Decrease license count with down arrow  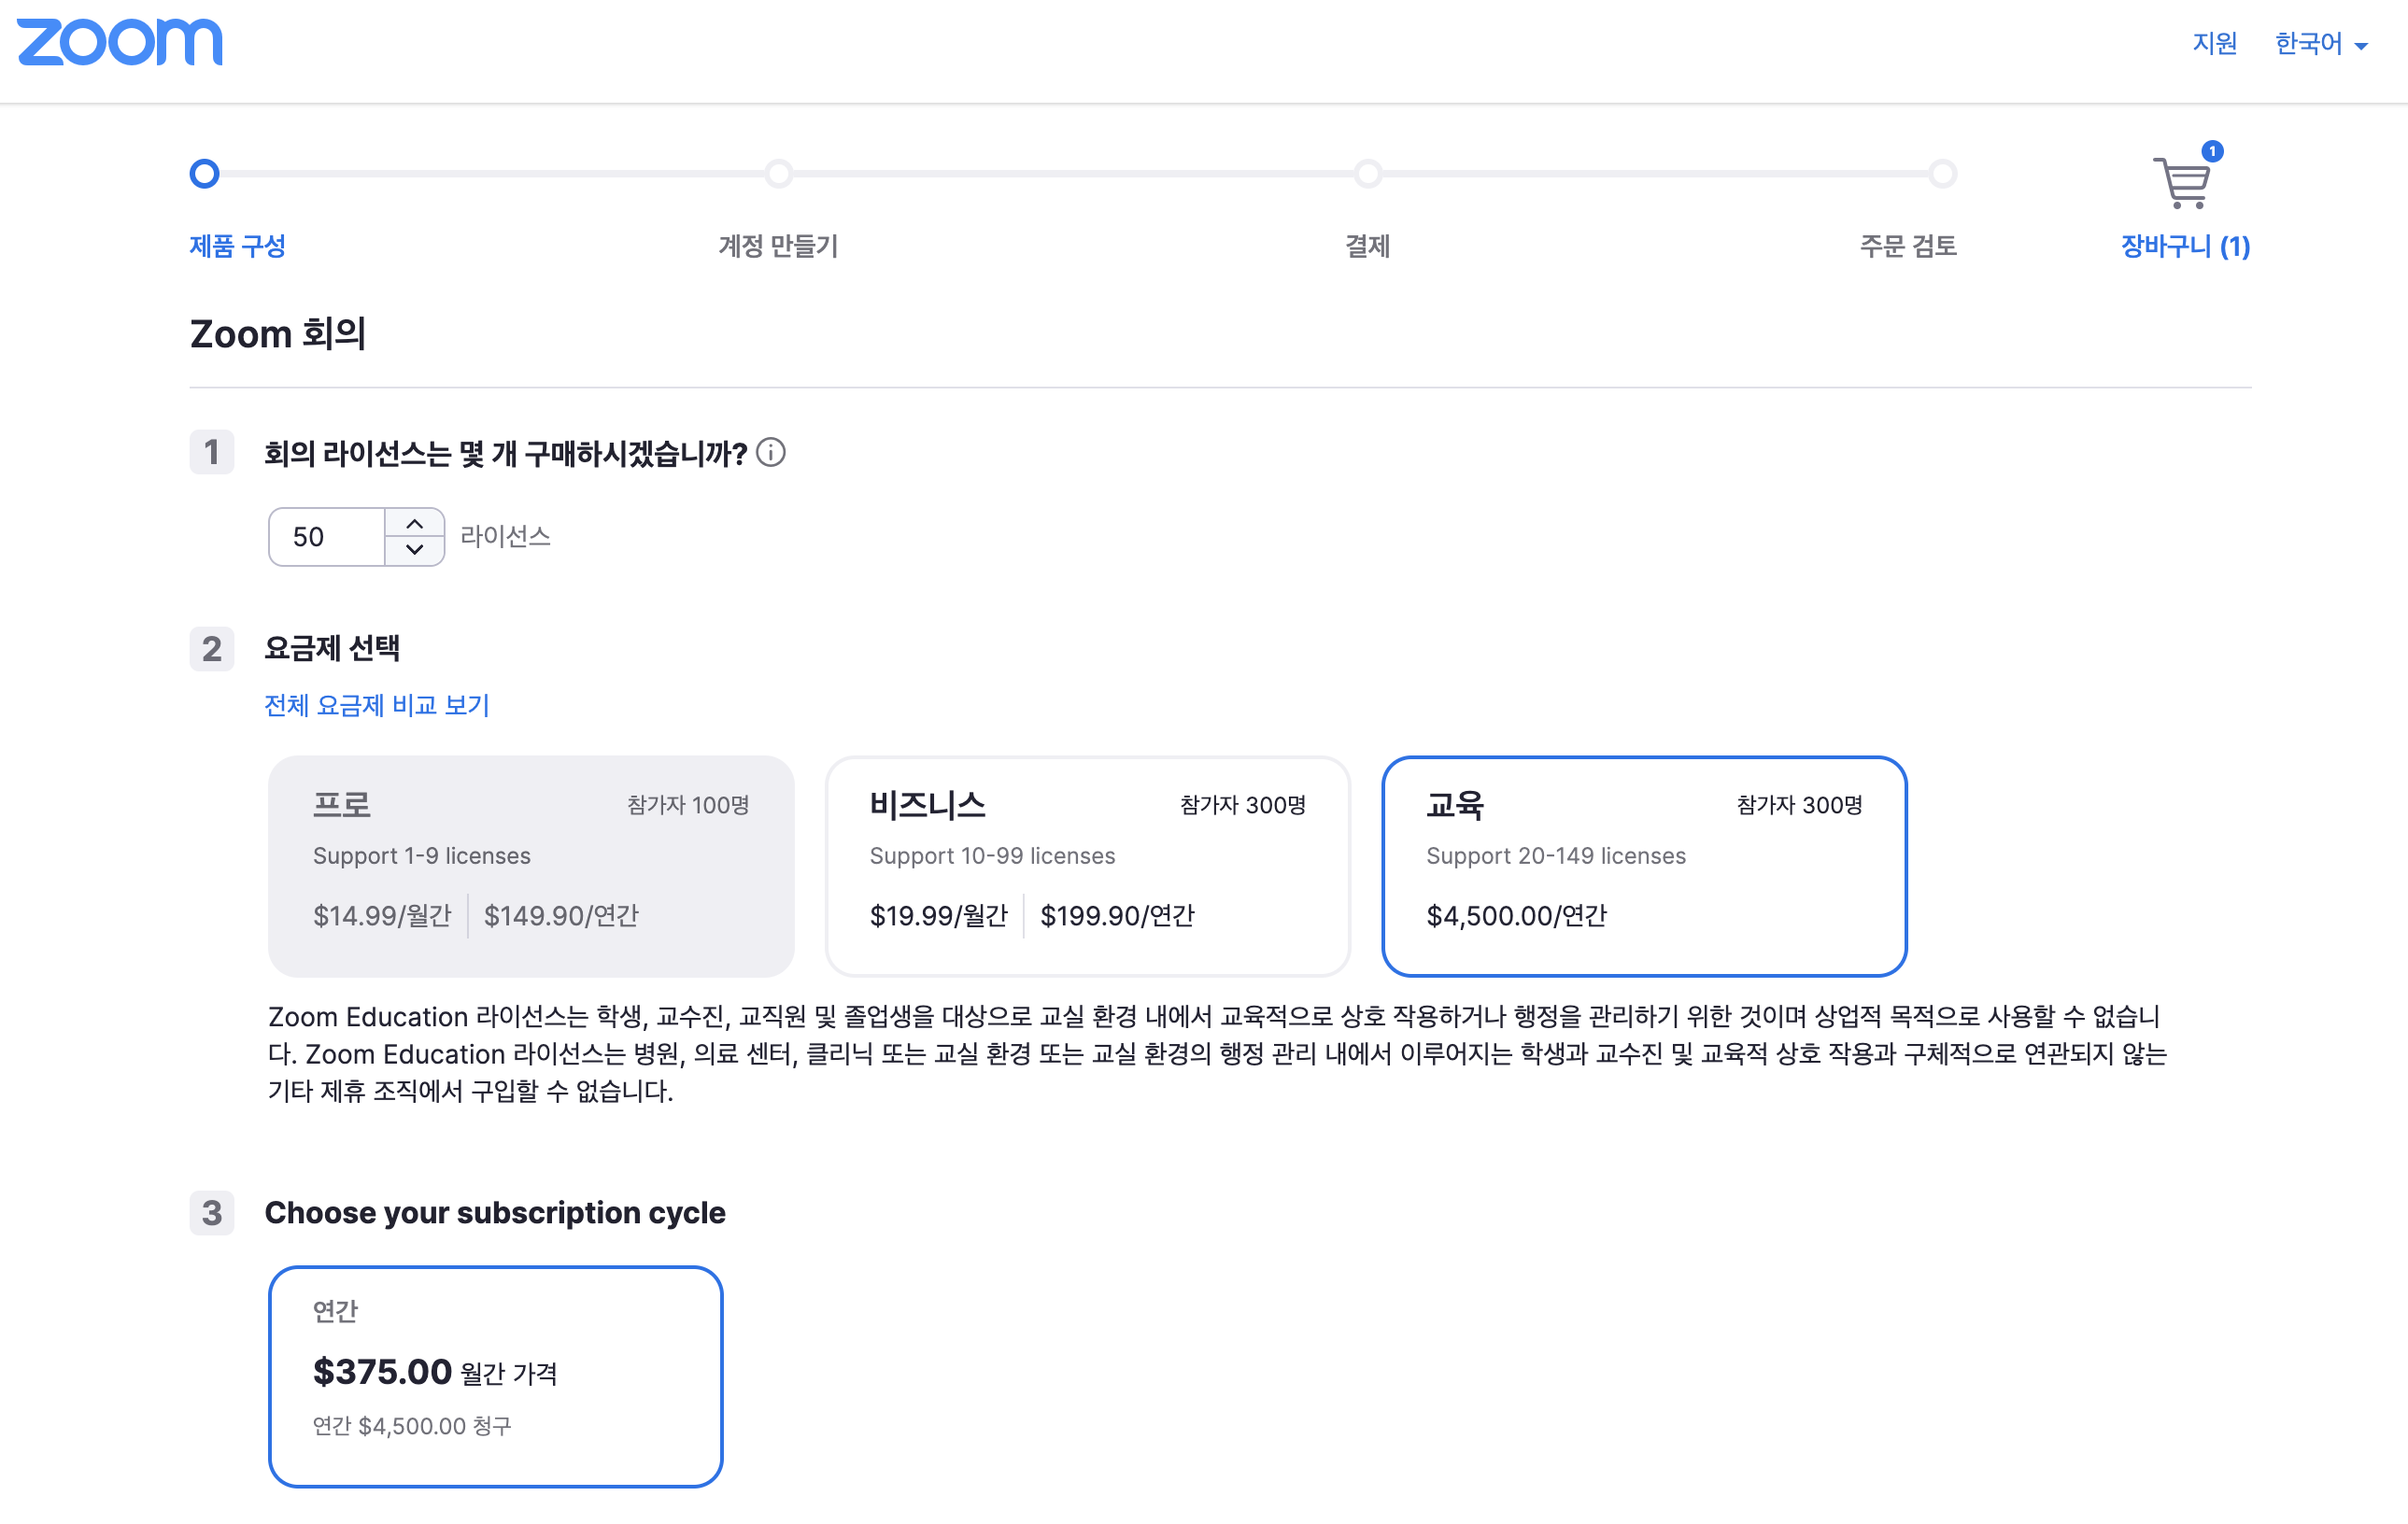click(x=415, y=550)
